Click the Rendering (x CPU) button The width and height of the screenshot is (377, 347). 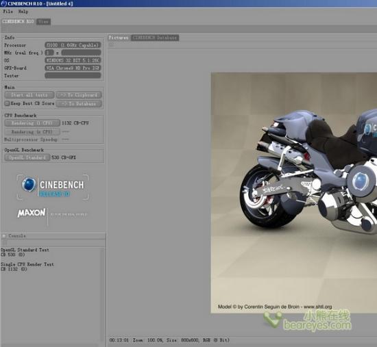[x=32, y=131]
